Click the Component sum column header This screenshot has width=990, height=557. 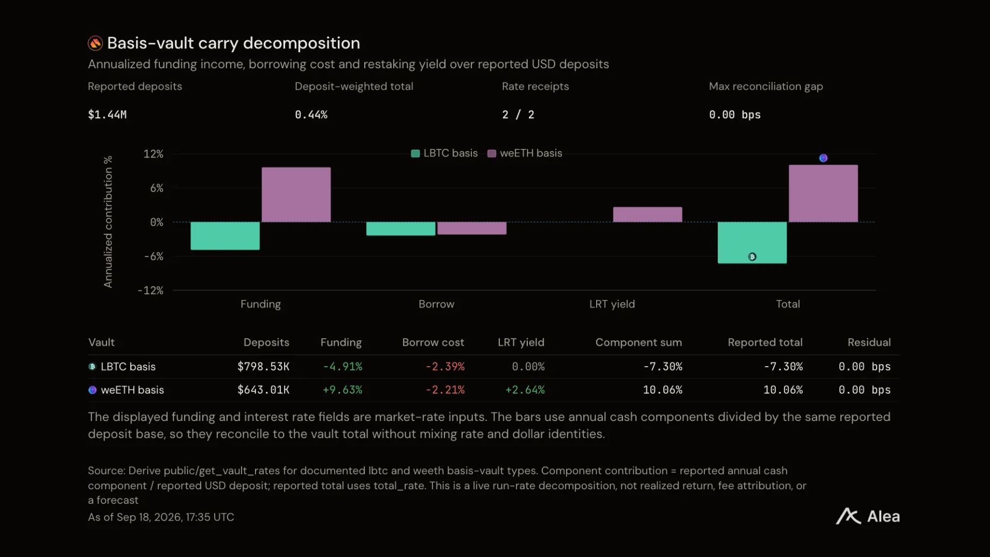coord(639,342)
